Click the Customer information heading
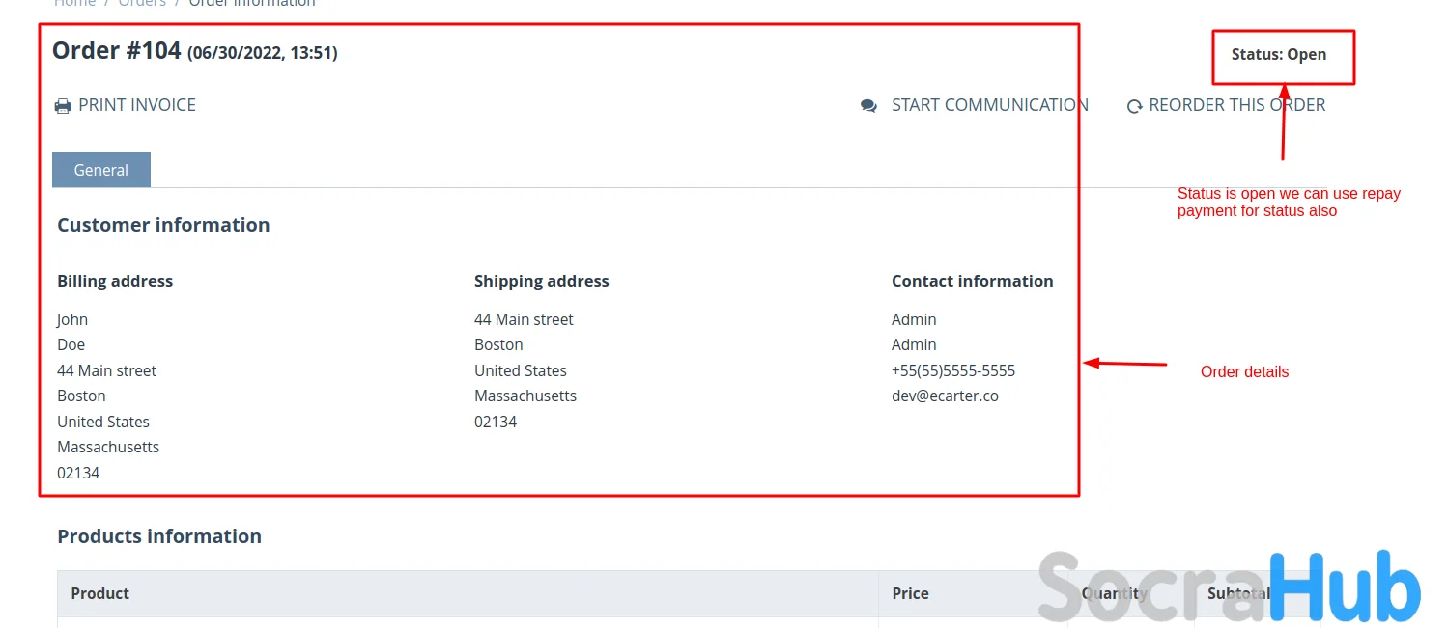Image resolution: width=1448 pixels, height=628 pixels. (x=163, y=225)
